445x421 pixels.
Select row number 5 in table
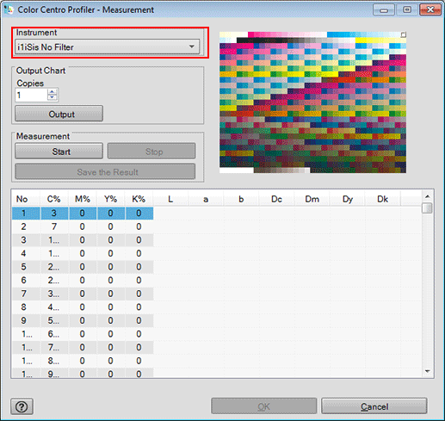[x=83, y=267]
